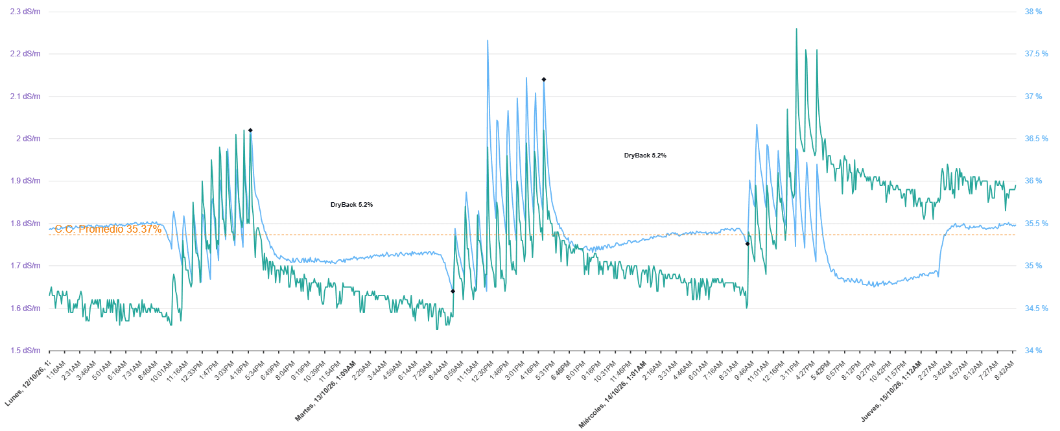Image resolution: width=1060 pixels, height=431 pixels.
Task: Click the 'Miércoles, 14/10/26, 1:01AM' date label
Action: coord(612,394)
